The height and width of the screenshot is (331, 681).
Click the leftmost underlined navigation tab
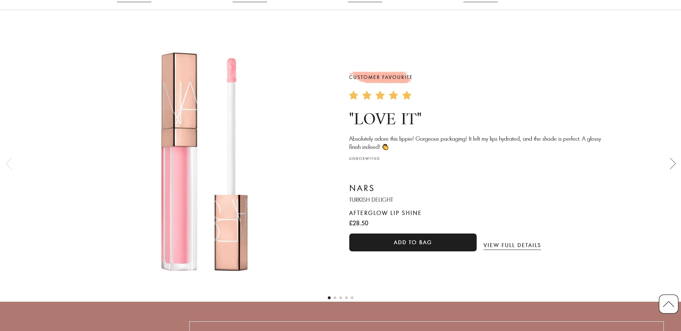click(134, 1)
